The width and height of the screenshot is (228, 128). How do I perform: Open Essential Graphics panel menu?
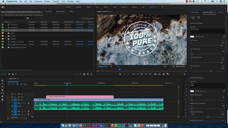[x=215, y=12]
